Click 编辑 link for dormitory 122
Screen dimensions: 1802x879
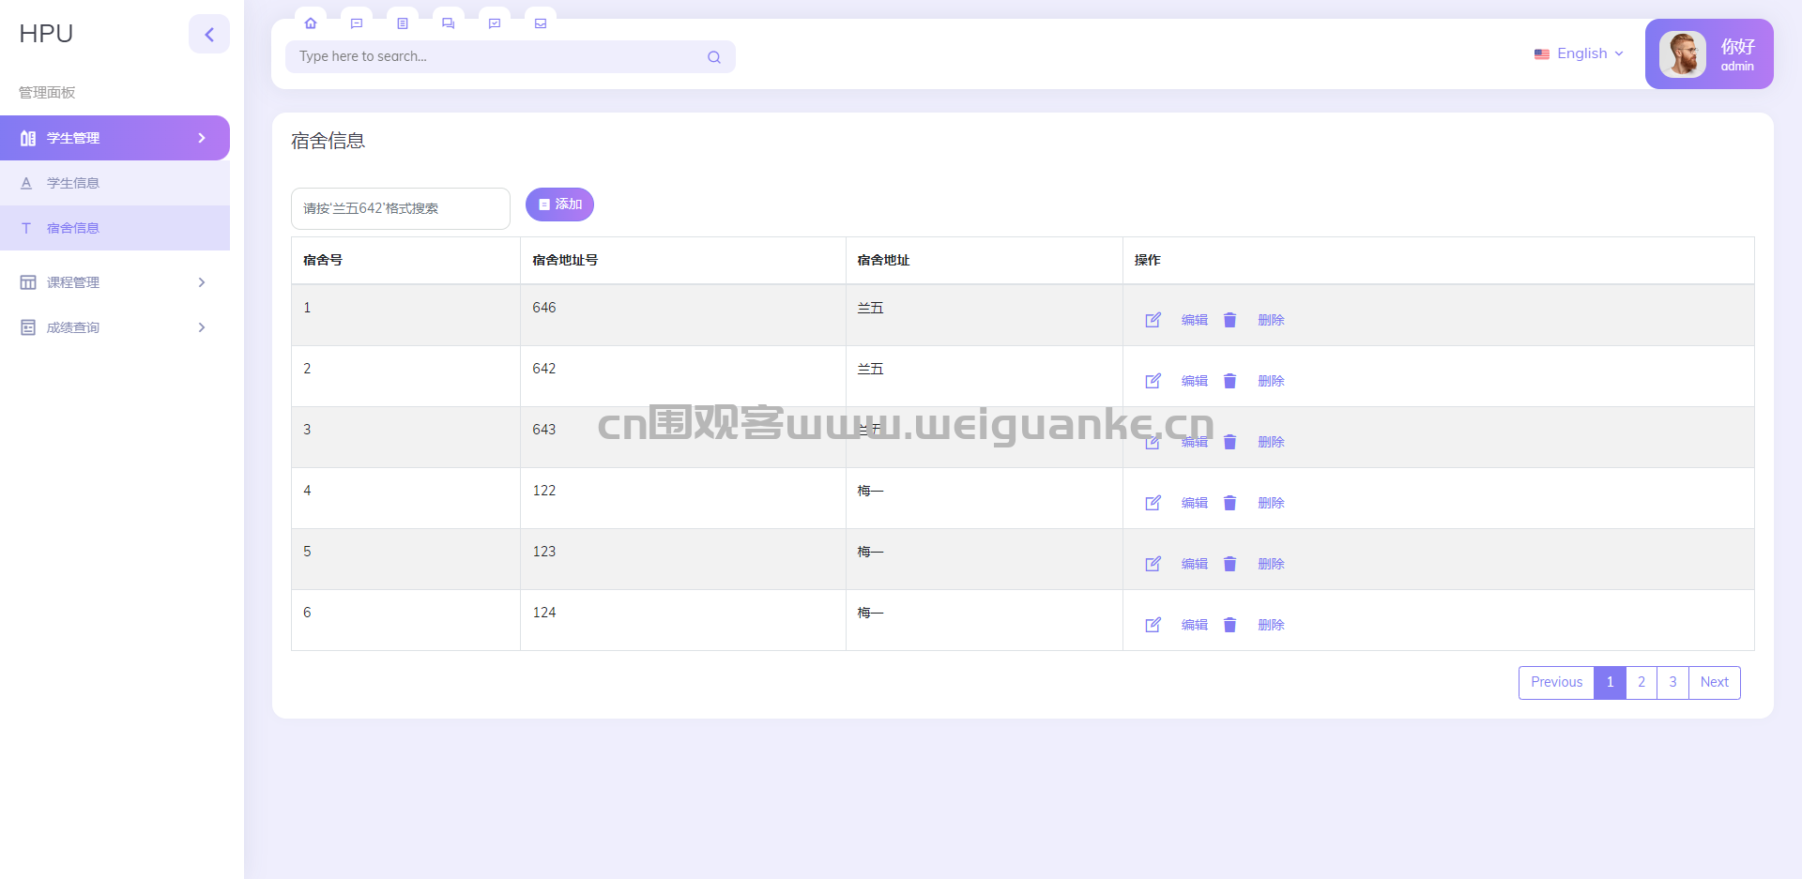click(x=1195, y=503)
